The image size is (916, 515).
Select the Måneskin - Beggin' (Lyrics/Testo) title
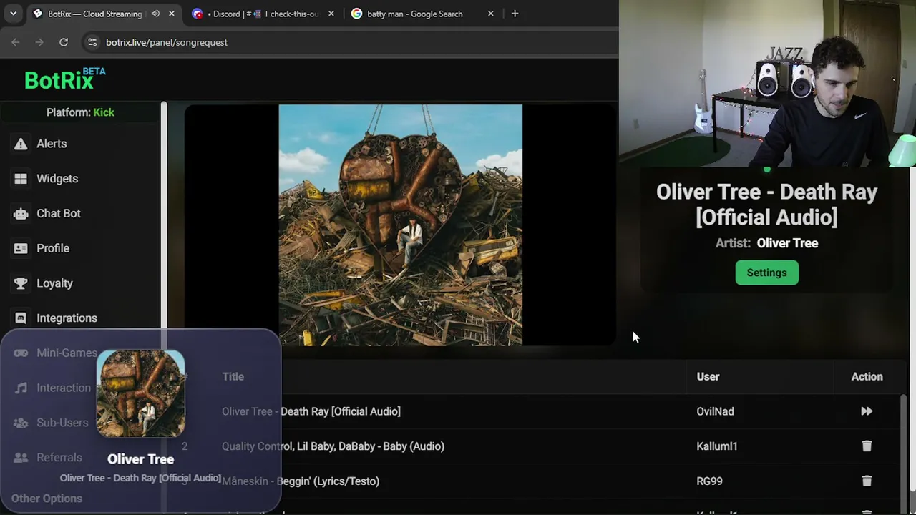click(301, 481)
